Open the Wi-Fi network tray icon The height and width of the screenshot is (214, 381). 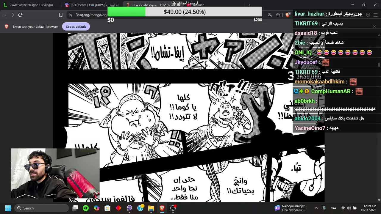tap(343, 208)
